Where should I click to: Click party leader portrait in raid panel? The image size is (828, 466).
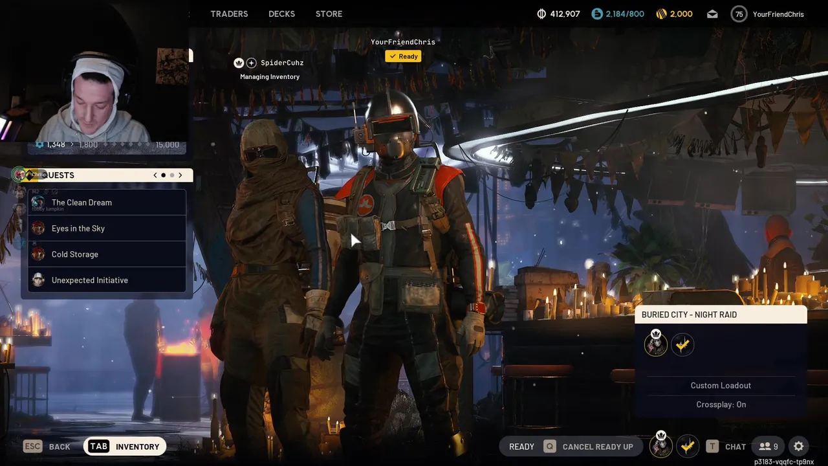point(656,344)
